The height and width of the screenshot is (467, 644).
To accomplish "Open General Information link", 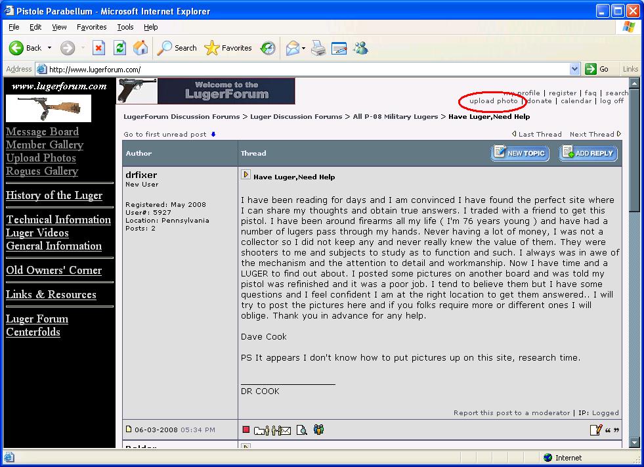I will point(54,246).
